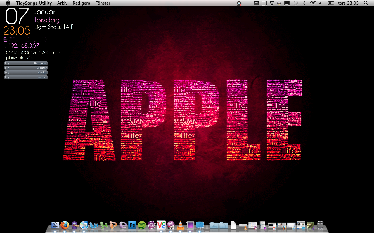Image resolution: width=374 pixels, height=233 pixels.
Task: Open the Redigera menu
Action: pyautogui.click(x=82, y=3)
